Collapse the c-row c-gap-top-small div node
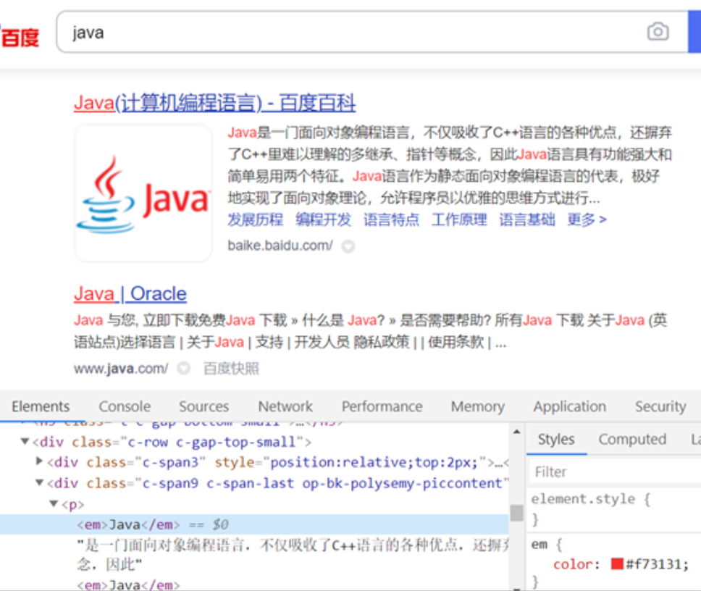 tap(25, 442)
